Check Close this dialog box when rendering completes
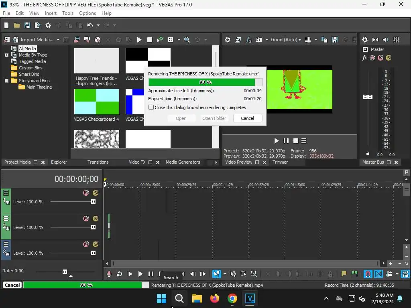 click(151, 107)
